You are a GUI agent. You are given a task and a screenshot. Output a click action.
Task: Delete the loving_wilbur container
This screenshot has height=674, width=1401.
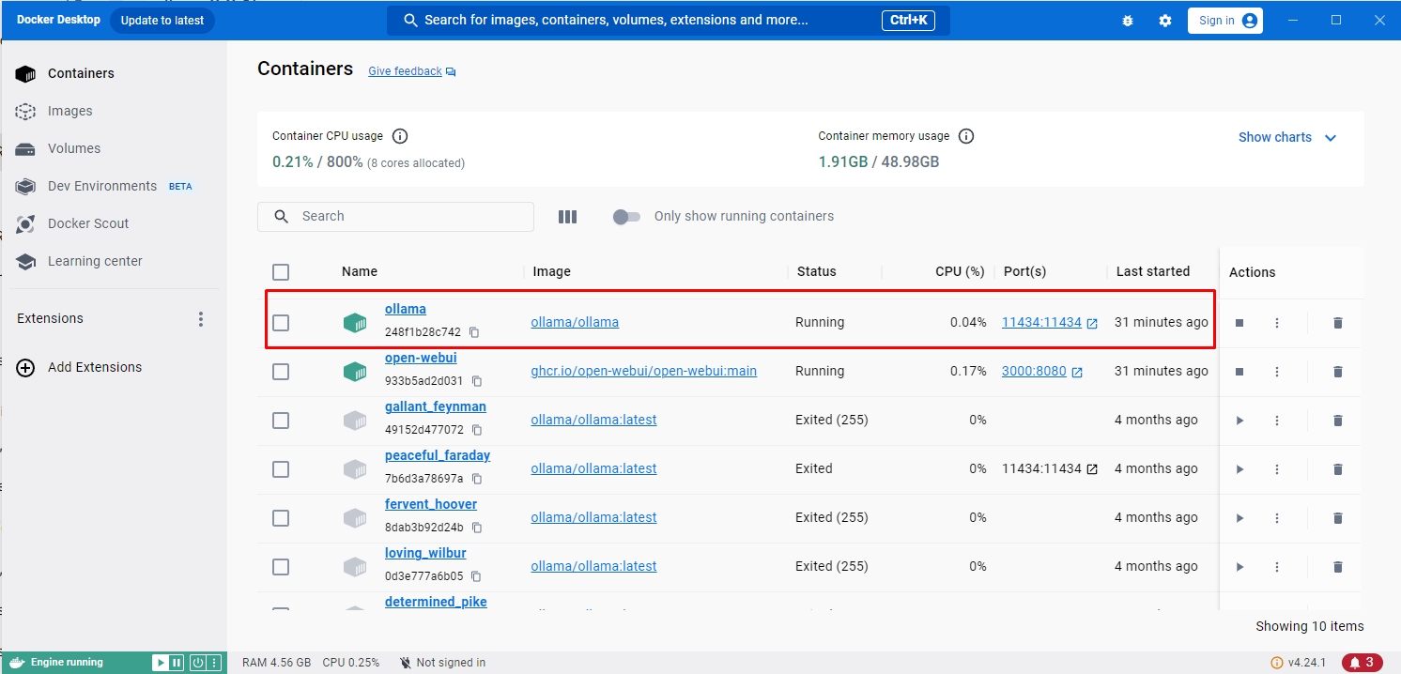click(1338, 567)
